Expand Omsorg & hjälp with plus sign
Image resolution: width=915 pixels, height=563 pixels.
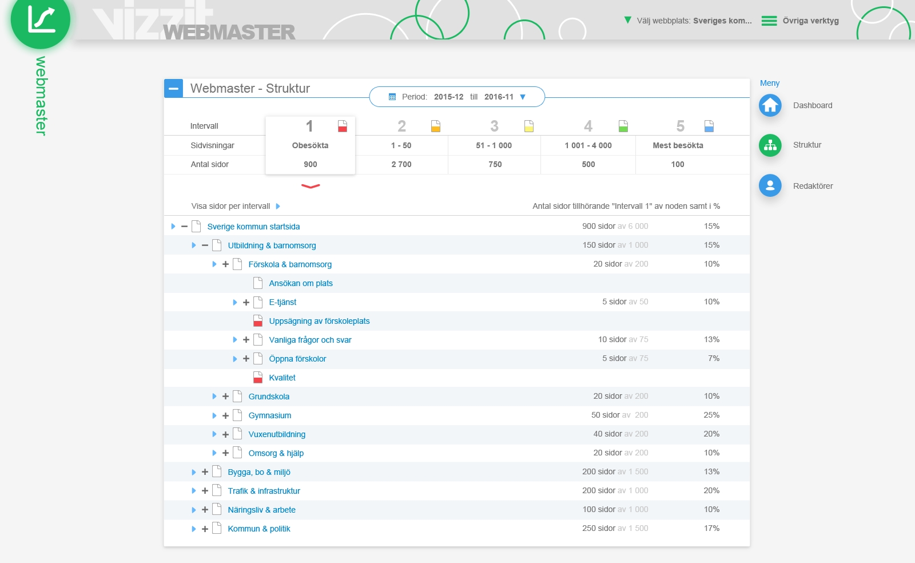click(225, 453)
